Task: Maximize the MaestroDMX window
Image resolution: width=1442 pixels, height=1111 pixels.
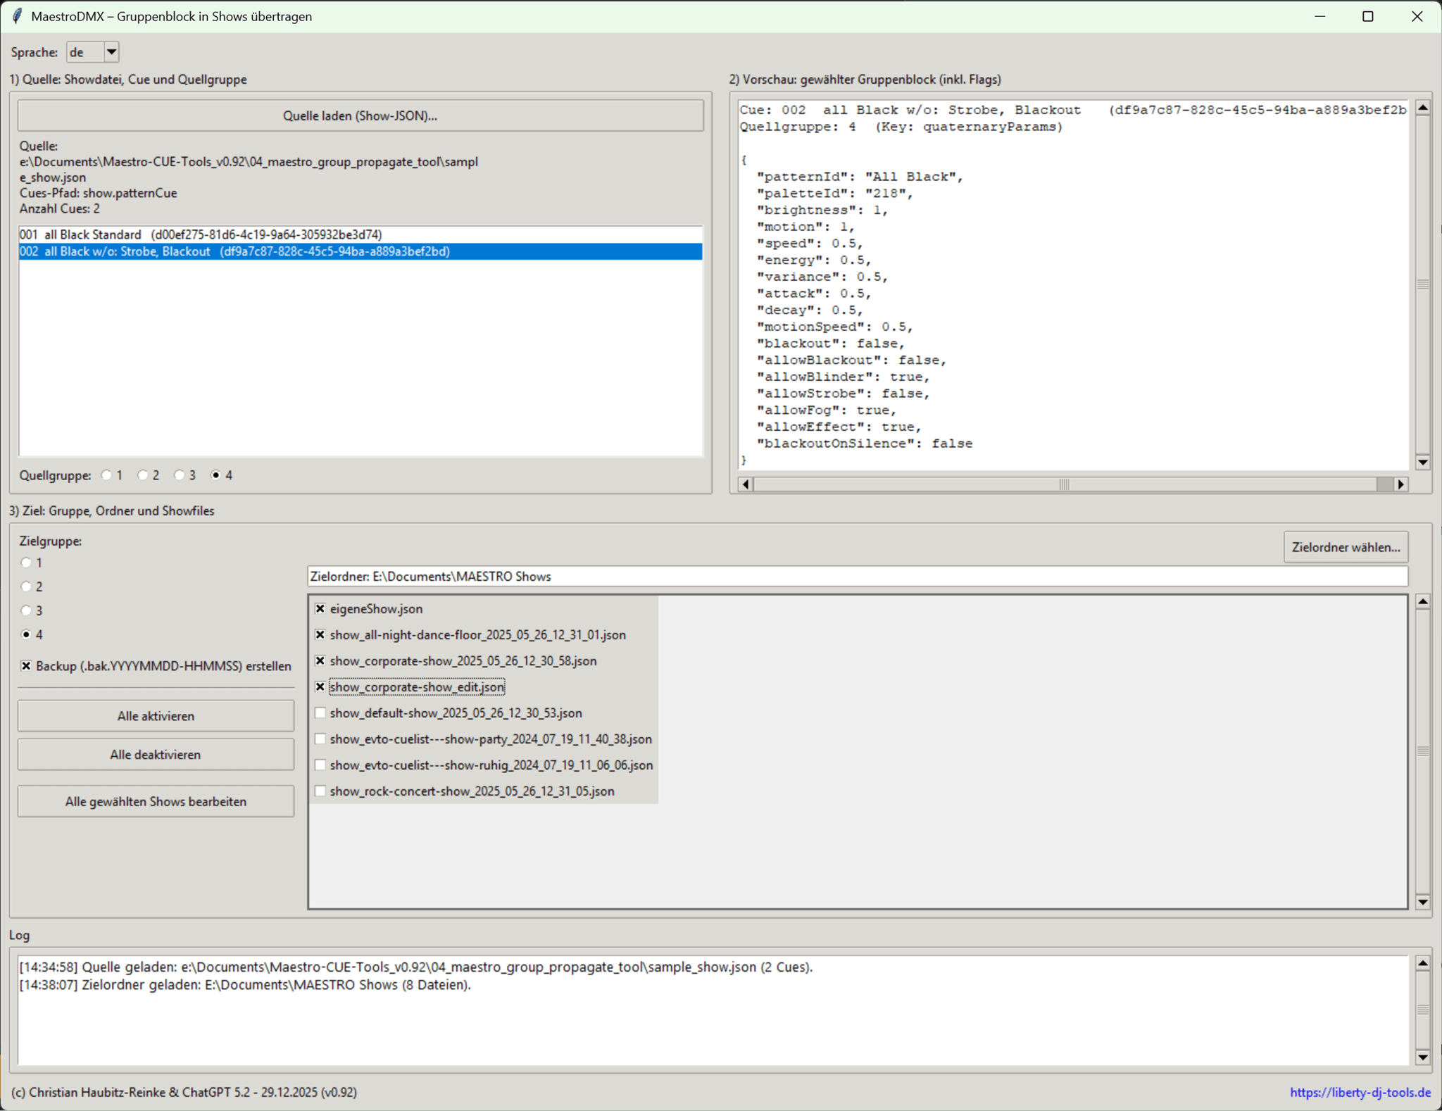Action: 1367,16
